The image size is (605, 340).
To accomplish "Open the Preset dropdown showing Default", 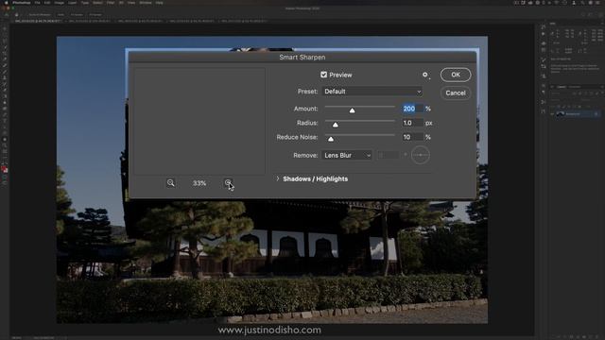I will click(x=372, y=92).
